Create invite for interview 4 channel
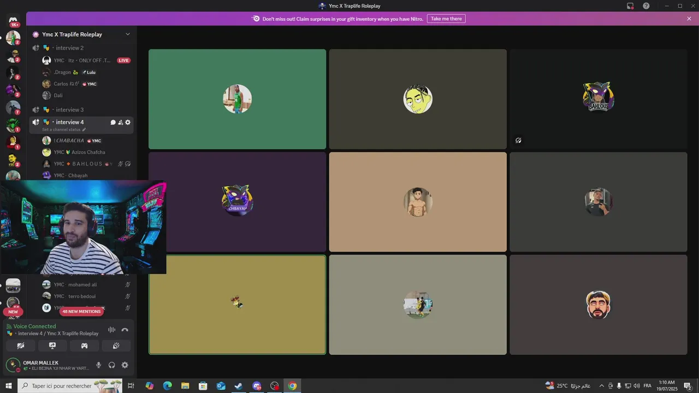Viewport: 699px width, 393px height. point(120,122)
